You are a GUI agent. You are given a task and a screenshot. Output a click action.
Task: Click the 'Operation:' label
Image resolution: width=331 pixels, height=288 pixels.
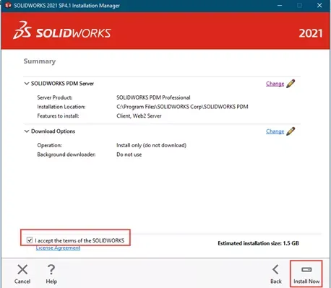pos(49,145)
